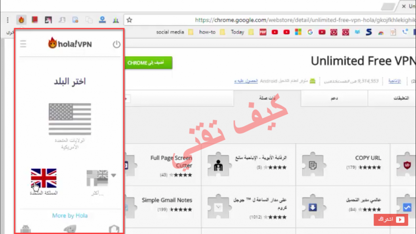Click the parental control figure extension icon

click(218, 165)
